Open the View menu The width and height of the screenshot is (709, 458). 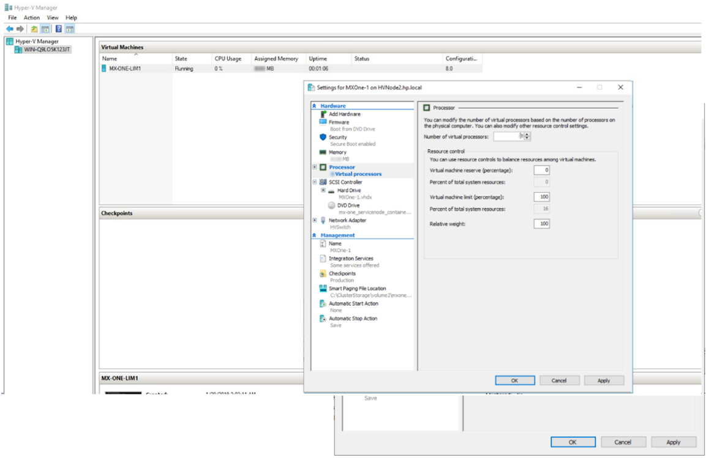pos(53,18)
